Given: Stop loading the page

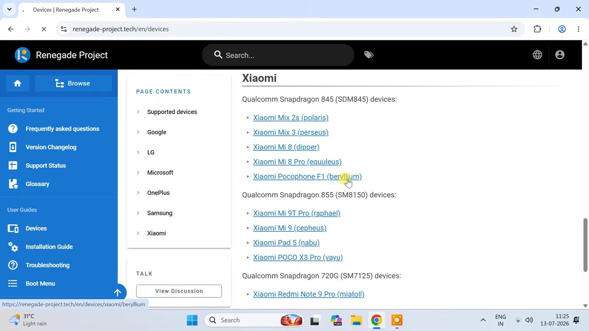Looking at the screenshot, I should (44, 29).
